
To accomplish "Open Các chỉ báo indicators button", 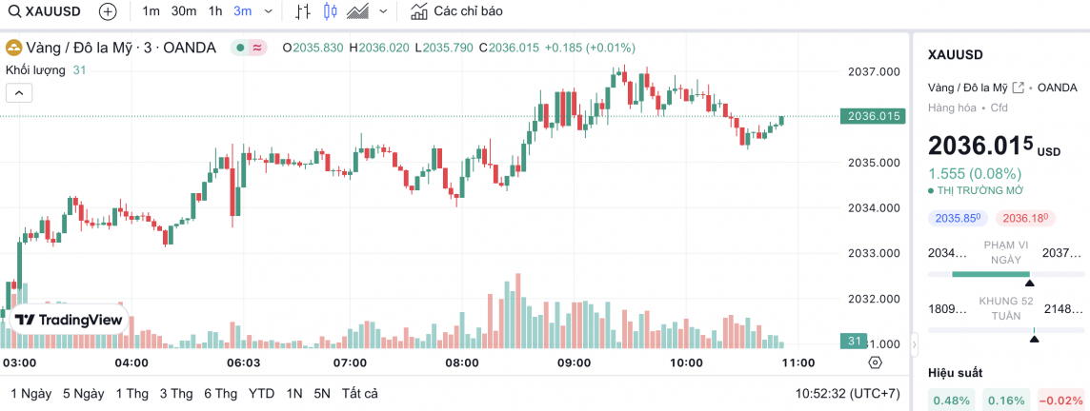I will (x=456, y=12).
